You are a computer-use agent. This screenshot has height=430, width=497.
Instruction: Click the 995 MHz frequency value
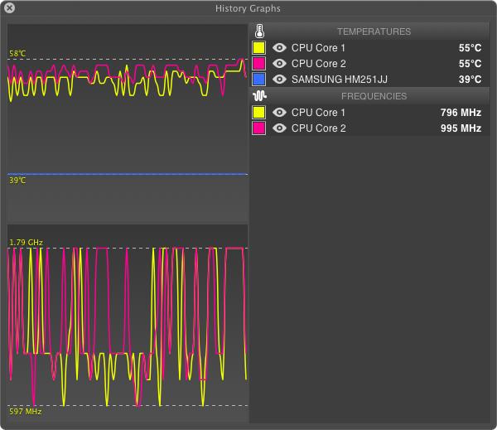[461, 128]
